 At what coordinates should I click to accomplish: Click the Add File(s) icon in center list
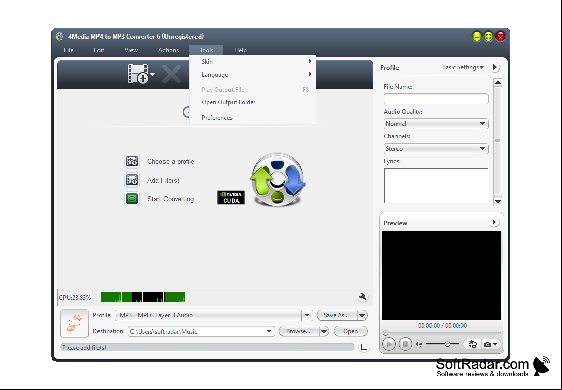(x=132, y=180)
